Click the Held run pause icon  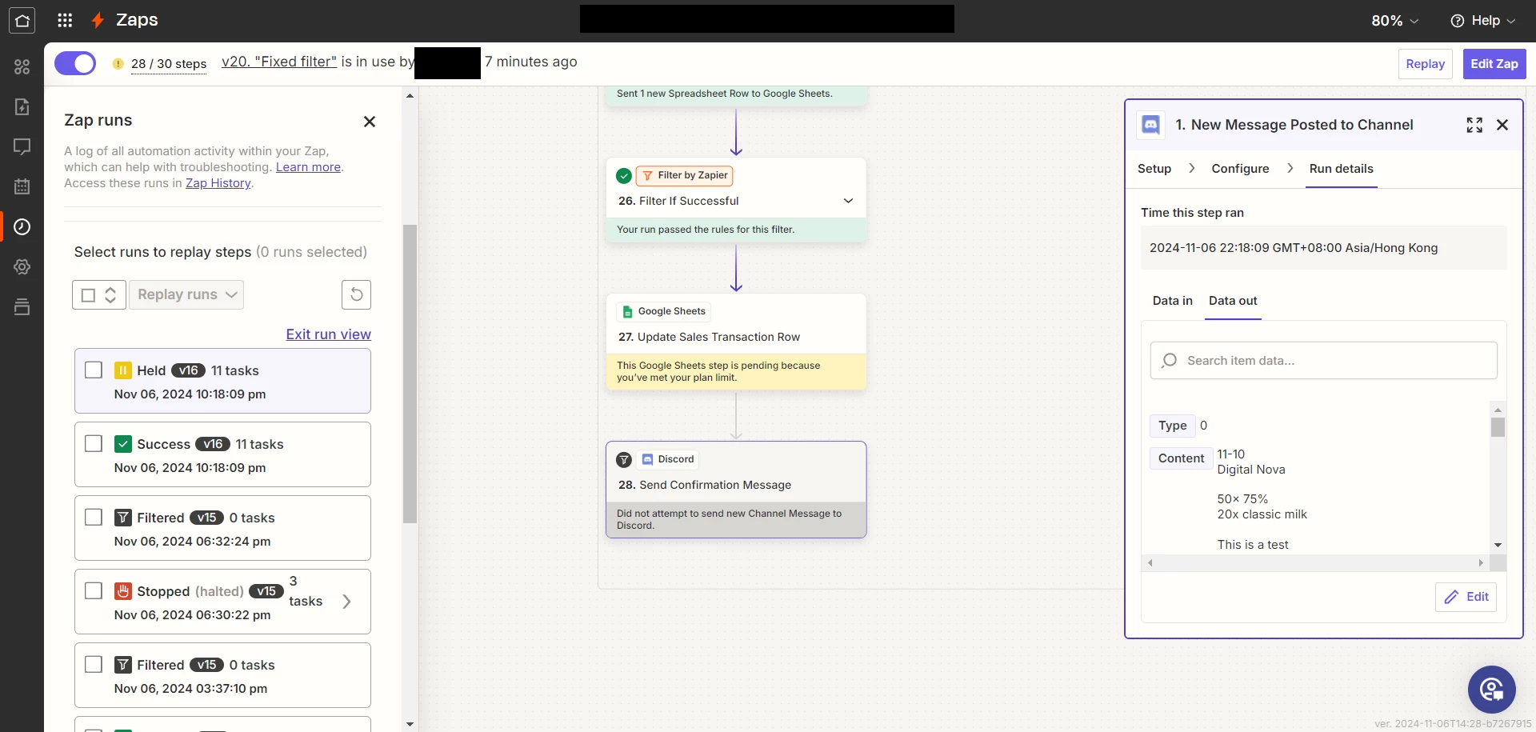coord(123,370)
